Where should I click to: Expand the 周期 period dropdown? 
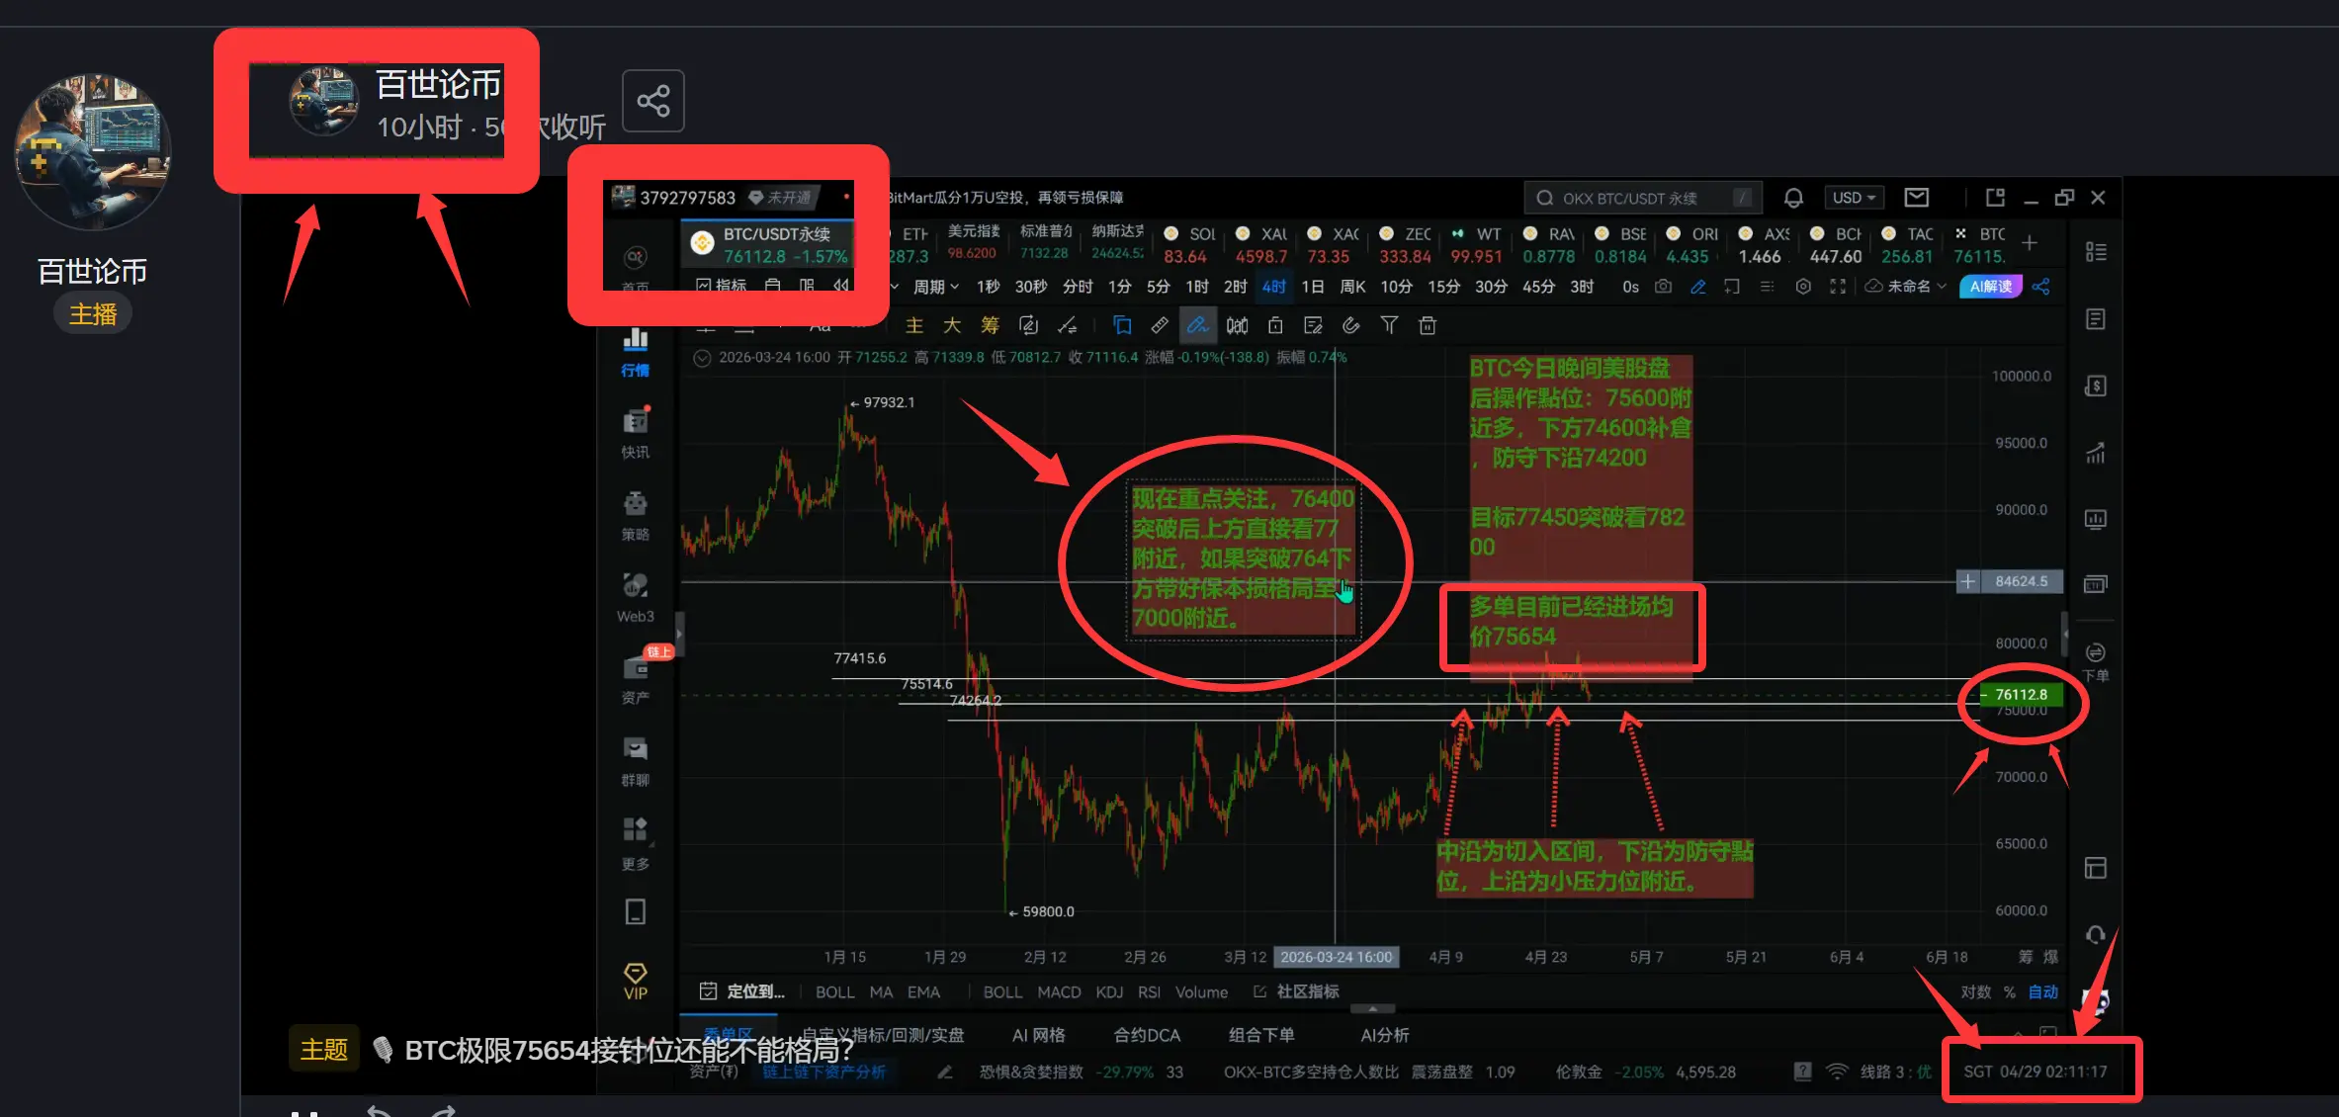coord(935,287)
